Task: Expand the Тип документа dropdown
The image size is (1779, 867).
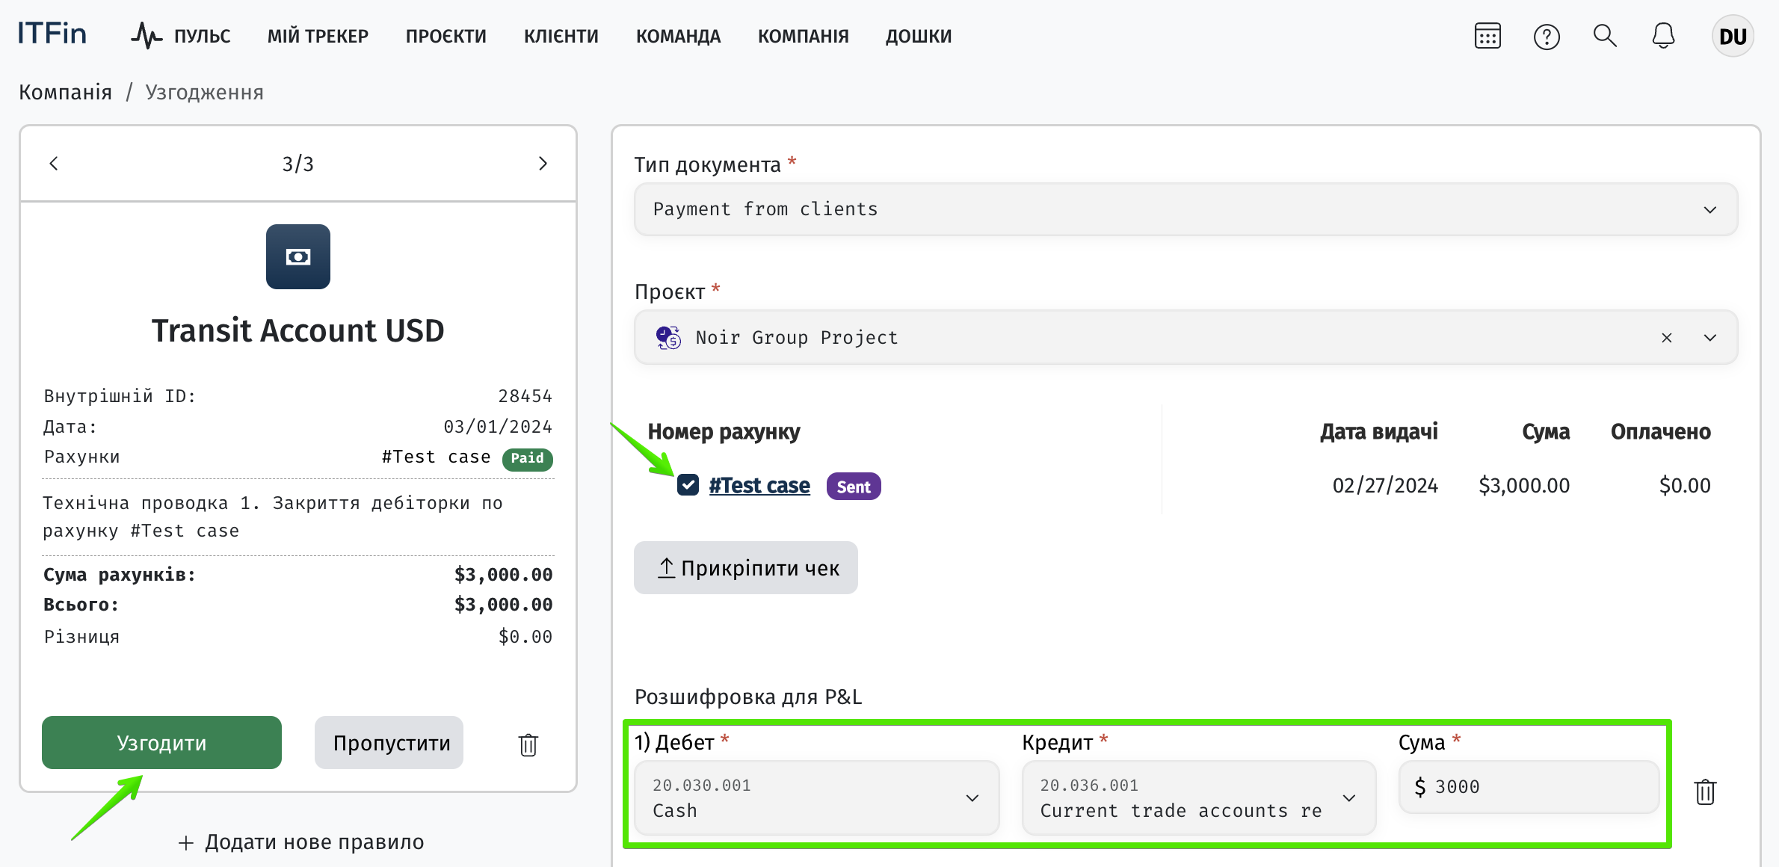Action: coord(1186,209)
